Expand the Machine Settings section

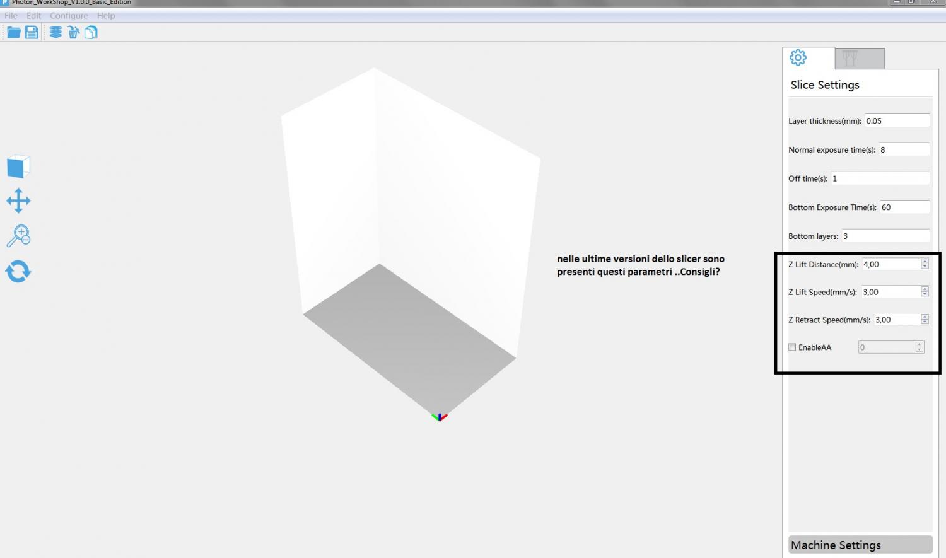tap(860, 545)
